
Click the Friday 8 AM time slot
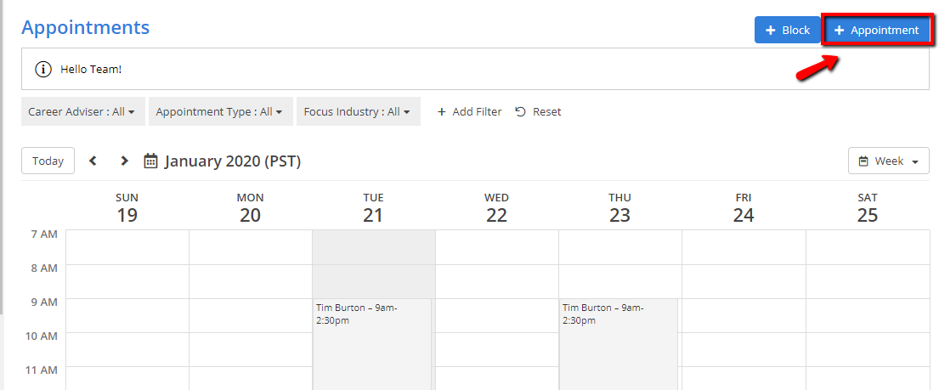(743, 280)
